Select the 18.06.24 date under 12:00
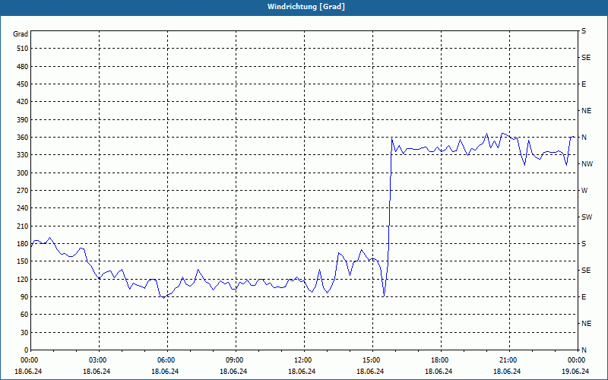Viewport: 608px width, 380px height. (302, 371)
